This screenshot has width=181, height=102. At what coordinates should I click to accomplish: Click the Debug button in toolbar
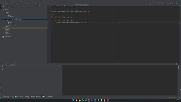coord(170,3)
